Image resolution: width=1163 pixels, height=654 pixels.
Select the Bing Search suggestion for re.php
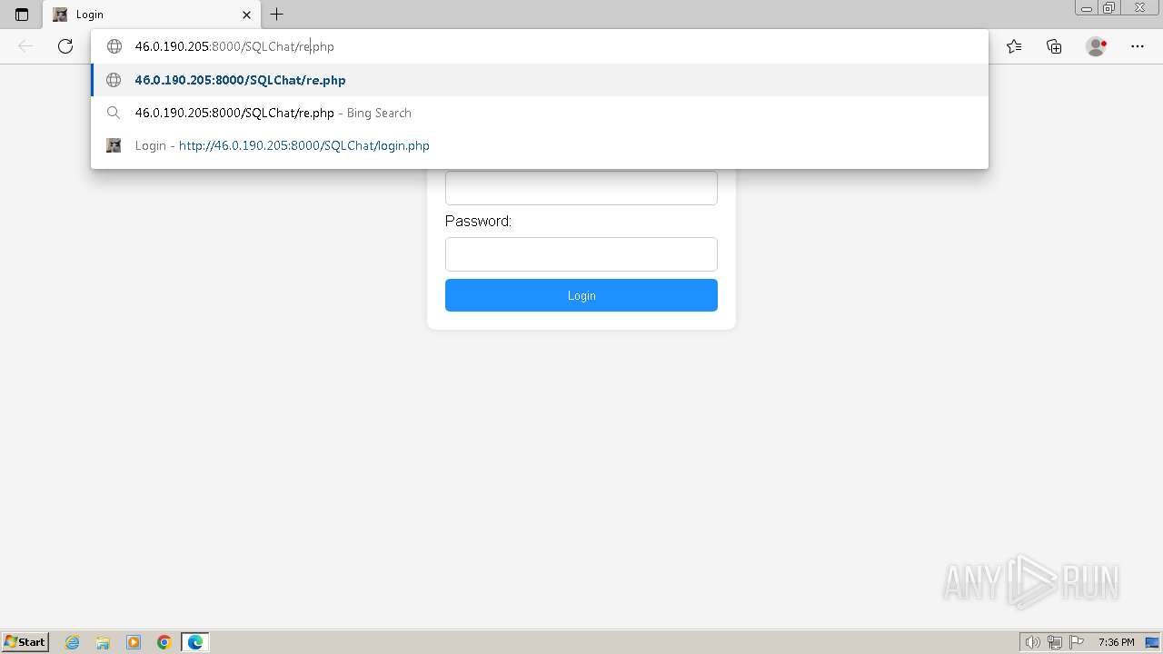pyautogui.click(x=540, y=113)
